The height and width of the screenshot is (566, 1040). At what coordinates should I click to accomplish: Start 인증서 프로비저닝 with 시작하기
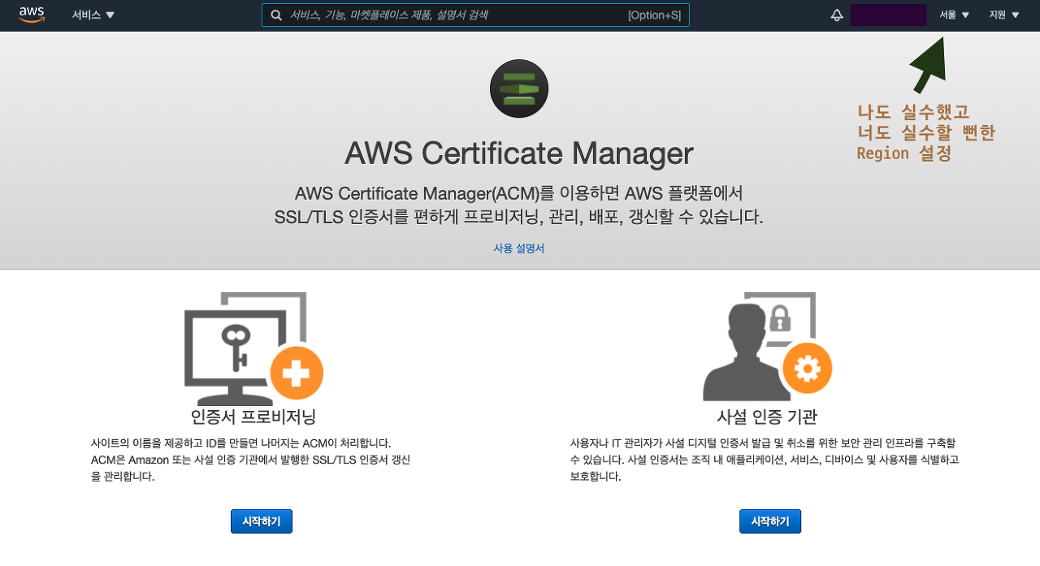262,521
